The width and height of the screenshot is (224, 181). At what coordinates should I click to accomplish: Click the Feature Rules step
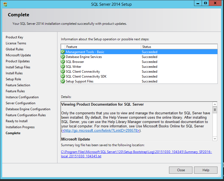[15, 91]
